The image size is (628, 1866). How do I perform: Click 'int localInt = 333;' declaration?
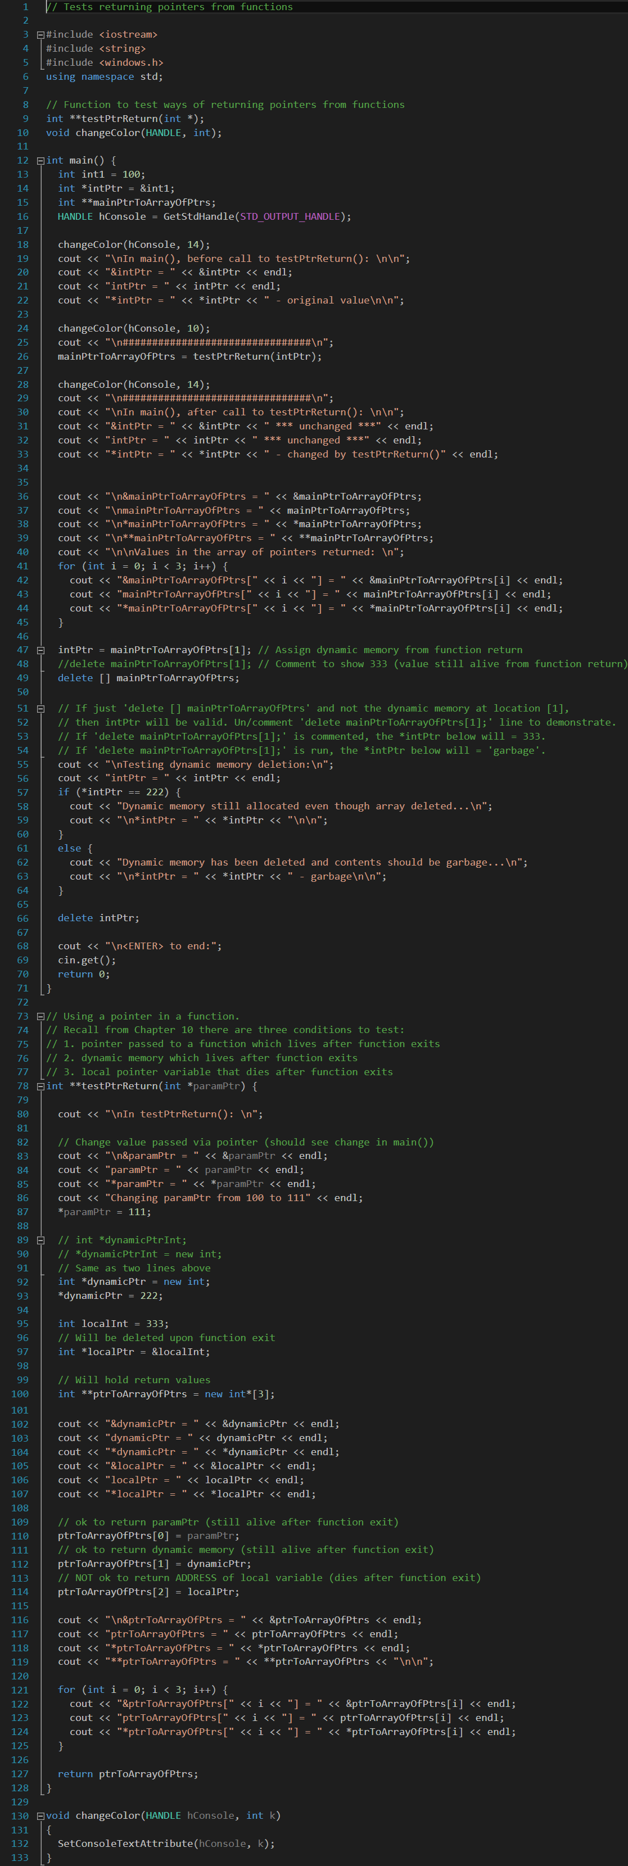tap(112, 1324)
